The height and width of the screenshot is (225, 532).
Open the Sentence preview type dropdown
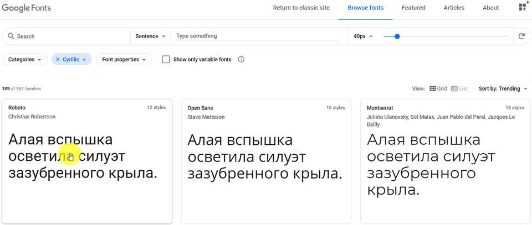point(151,36)
